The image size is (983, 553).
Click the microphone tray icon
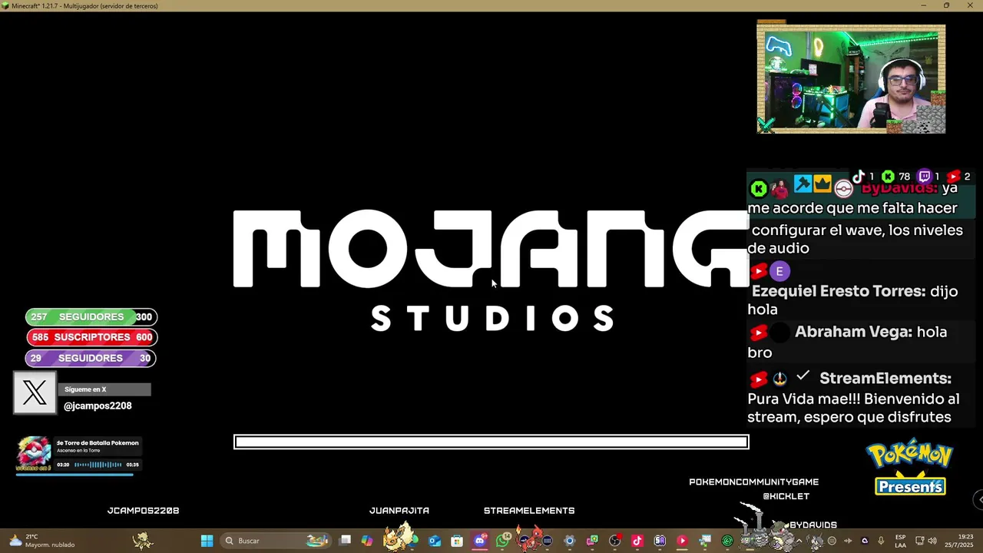pos(881,541)
